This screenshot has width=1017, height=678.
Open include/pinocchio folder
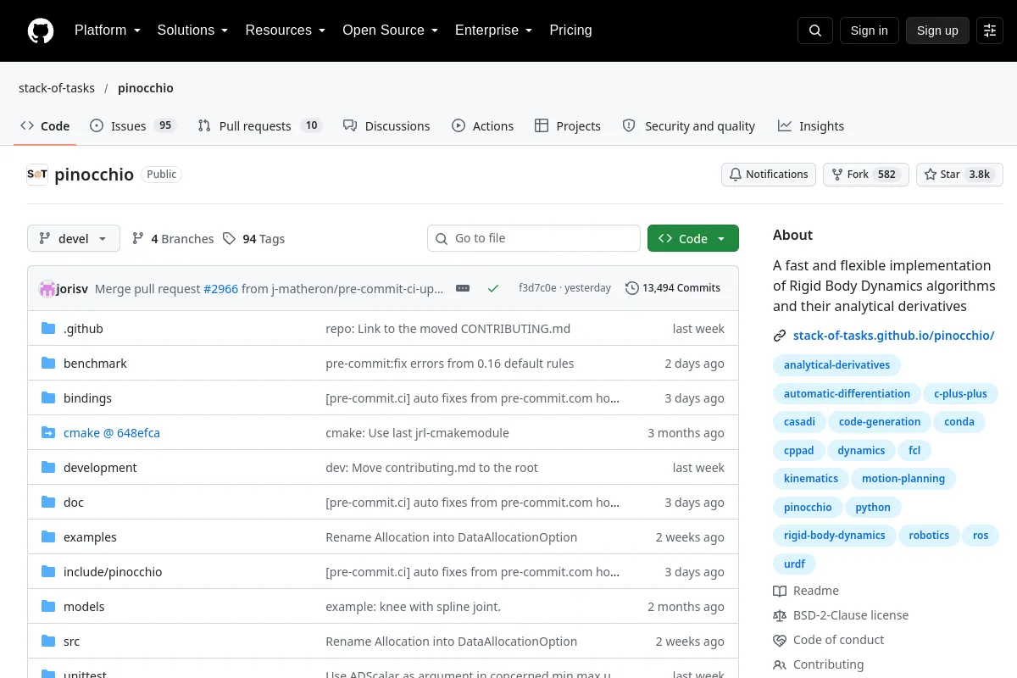click(113, 572)
